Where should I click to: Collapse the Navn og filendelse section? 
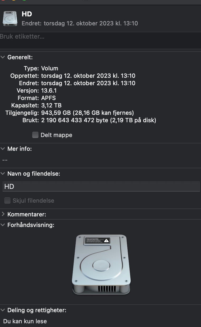pyautogui.click(x=3, y=174)
